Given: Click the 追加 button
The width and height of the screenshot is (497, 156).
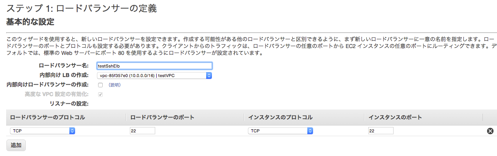Looking at the screenshot, I should coord(16,145).
